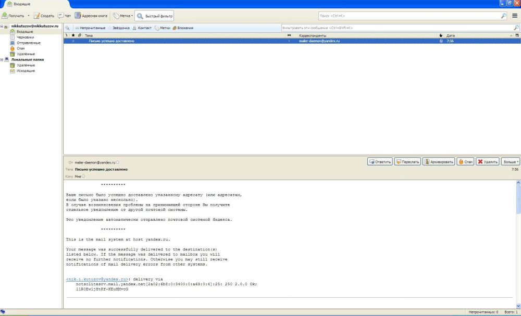
Task: Open Удалённые folder under Локальные папки
Action: [26, 66]
